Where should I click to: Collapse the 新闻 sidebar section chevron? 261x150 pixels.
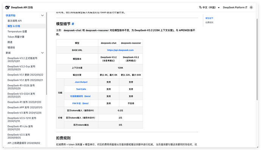(x=42, y=53)
